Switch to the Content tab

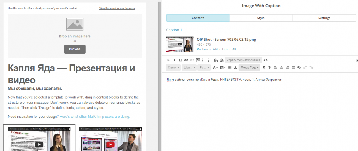click(198, 18)
